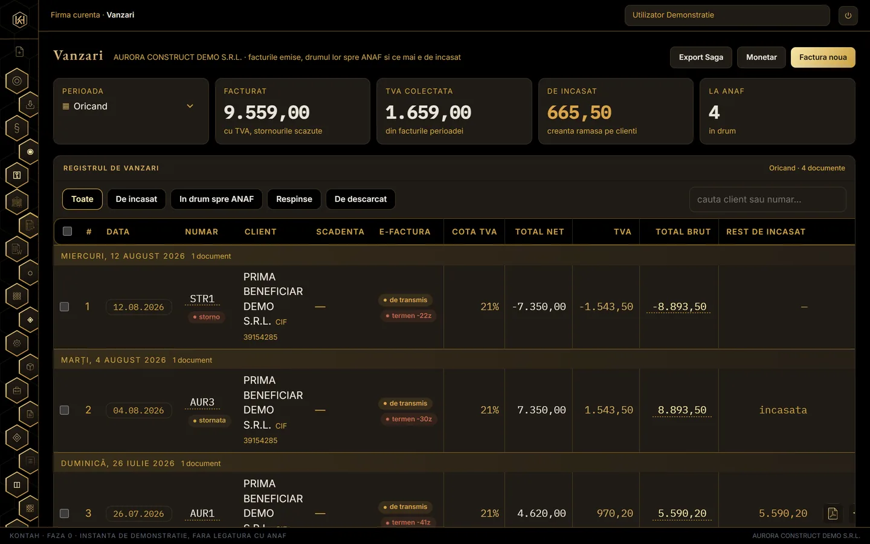870x544 pixels.
Task: Click total brut value -8.893,50
Action: pos(679,307)
